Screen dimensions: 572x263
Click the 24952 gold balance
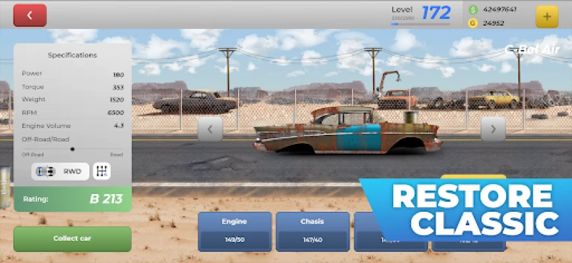[x=494, y=23]
